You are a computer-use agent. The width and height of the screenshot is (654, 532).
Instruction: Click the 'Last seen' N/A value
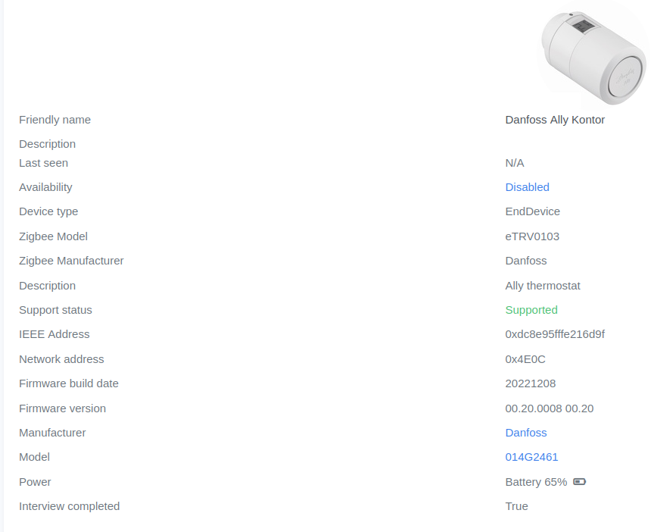[x=513, y=163]
